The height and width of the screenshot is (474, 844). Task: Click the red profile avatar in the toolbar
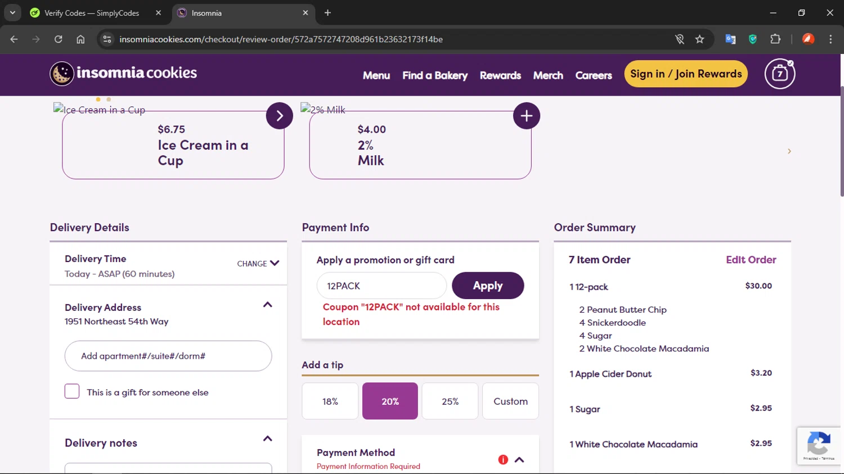point(808,39)
